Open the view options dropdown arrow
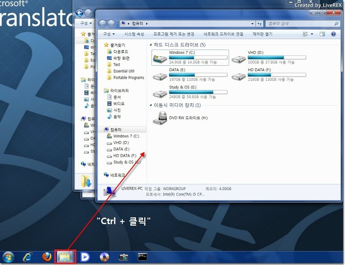The image size is (345, 265). click(x=312, y=34)
